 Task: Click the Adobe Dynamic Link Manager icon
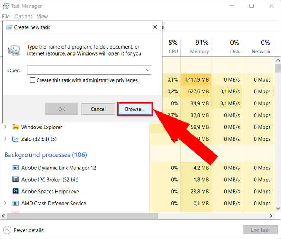pos(15,168)
